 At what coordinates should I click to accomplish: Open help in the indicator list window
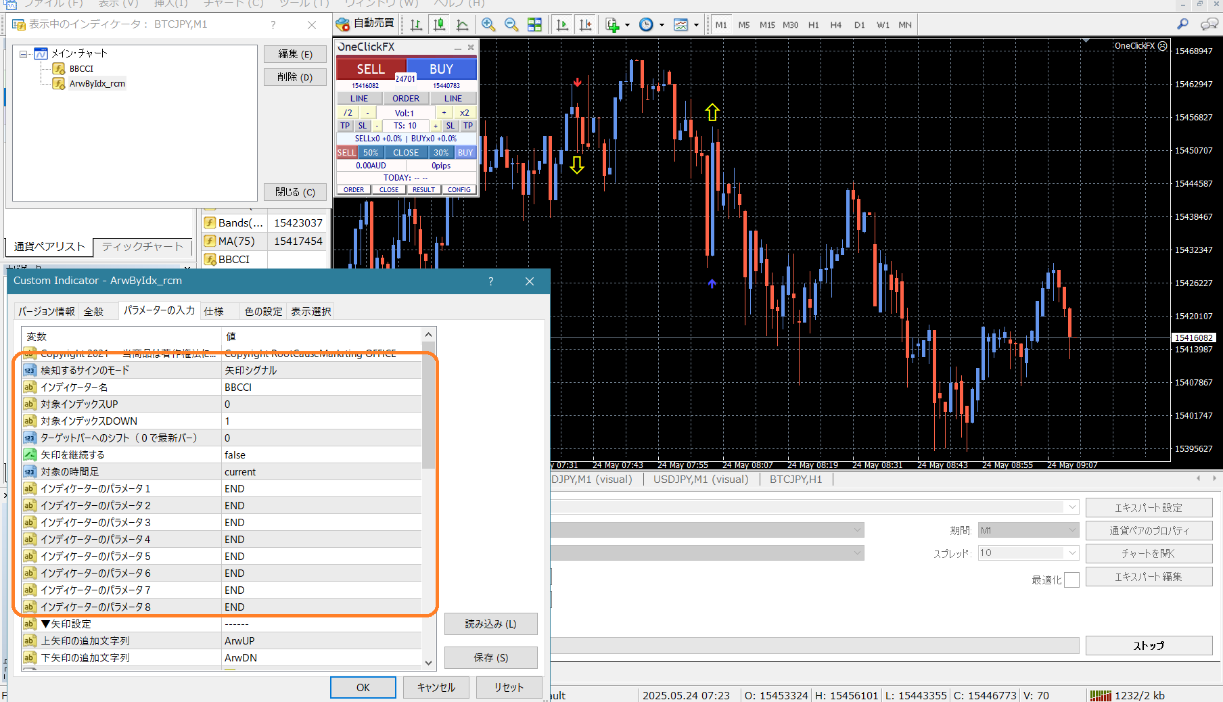tap(273, 25)
